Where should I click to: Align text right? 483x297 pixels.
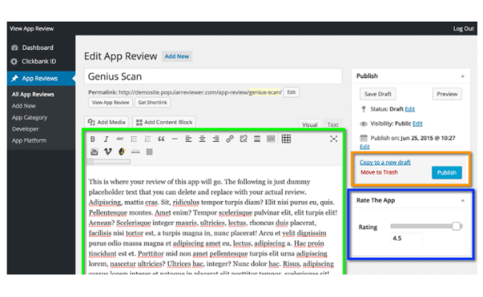[216, 139]
